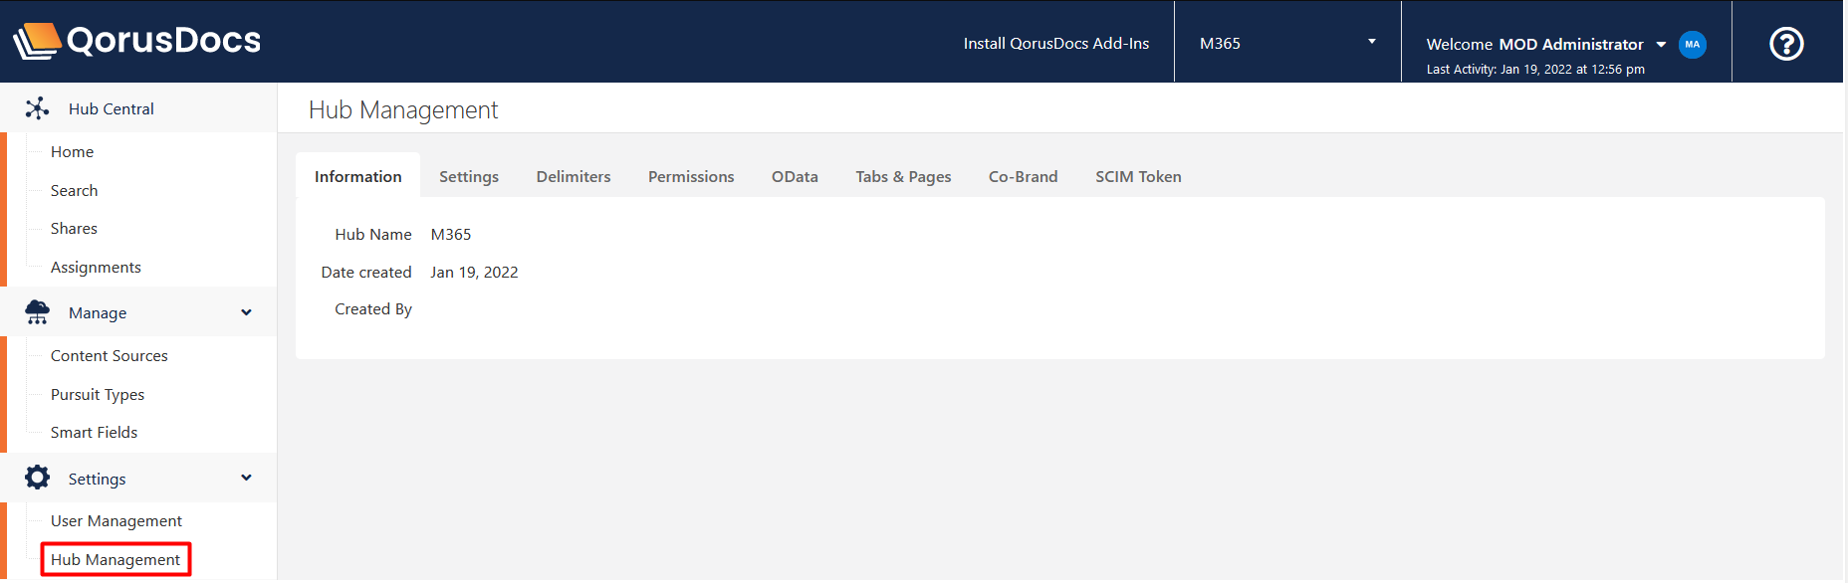1848x583 pixels.
Task: Open Smart Fields page
Action: [x=94, y=432]
